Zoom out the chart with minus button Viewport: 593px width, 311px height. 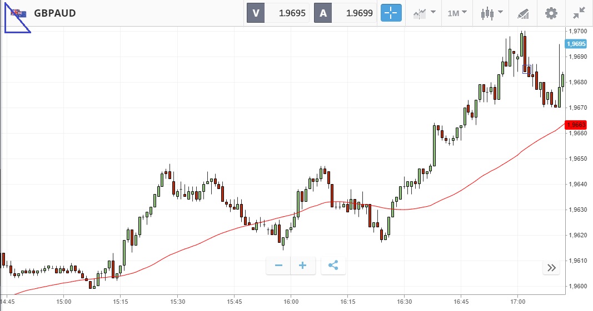(x=278, y=266)
